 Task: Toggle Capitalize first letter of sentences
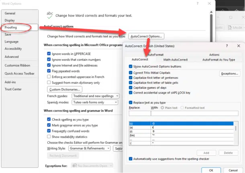[131, 77]
